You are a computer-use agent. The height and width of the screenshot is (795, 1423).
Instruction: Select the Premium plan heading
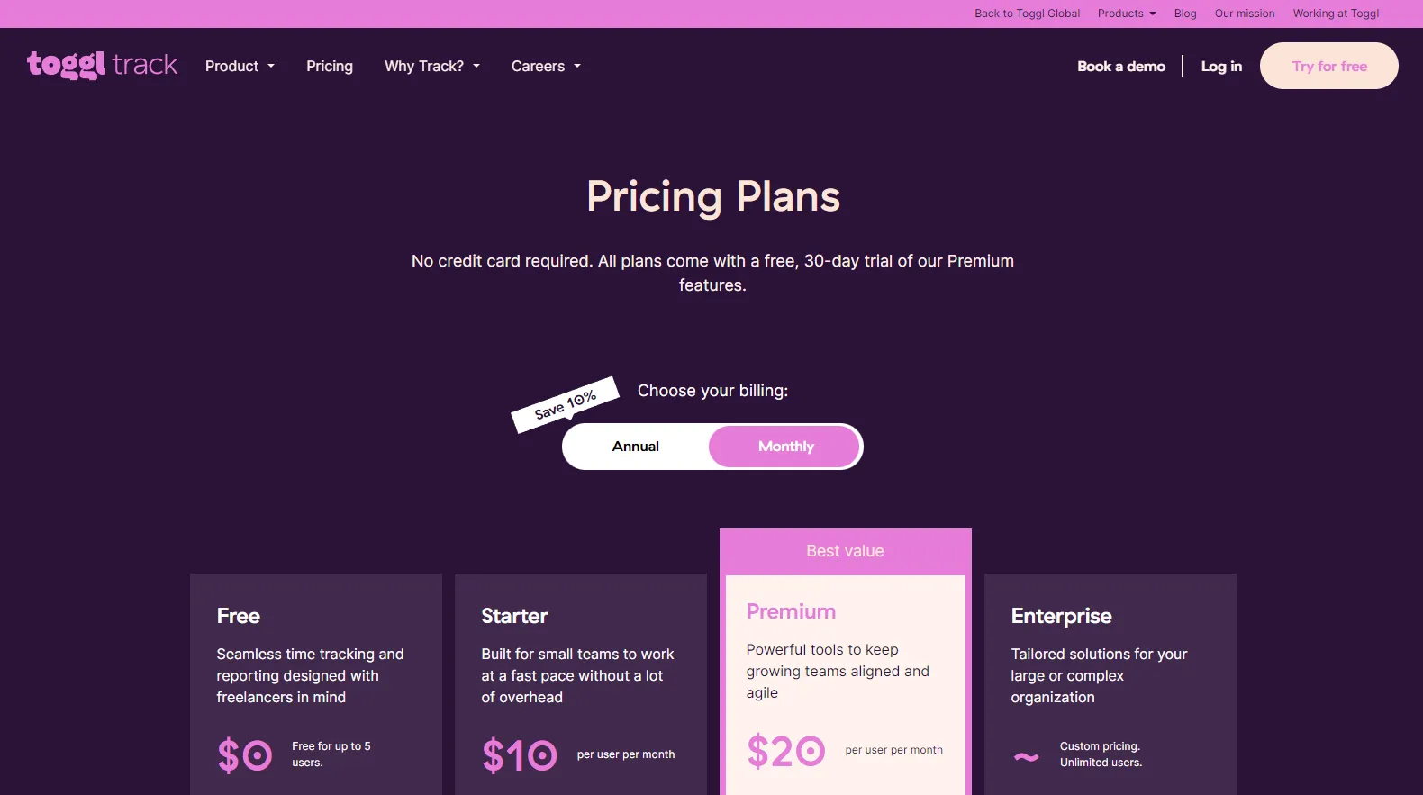coord(791,611)
